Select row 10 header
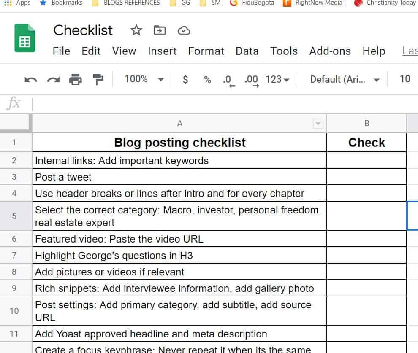The width and height of the screenshot is (418, 353). (x=16, y=311)
